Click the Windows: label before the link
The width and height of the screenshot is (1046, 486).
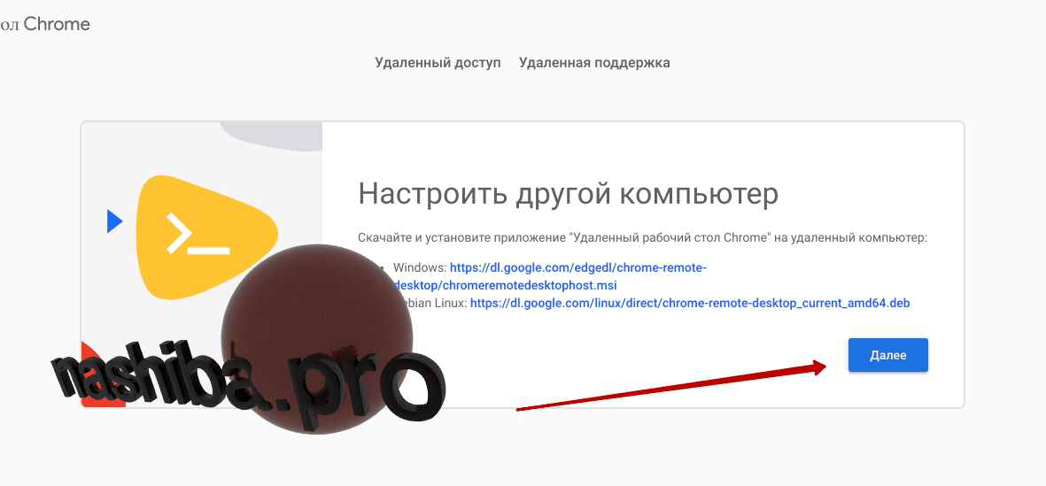point(420,267)
